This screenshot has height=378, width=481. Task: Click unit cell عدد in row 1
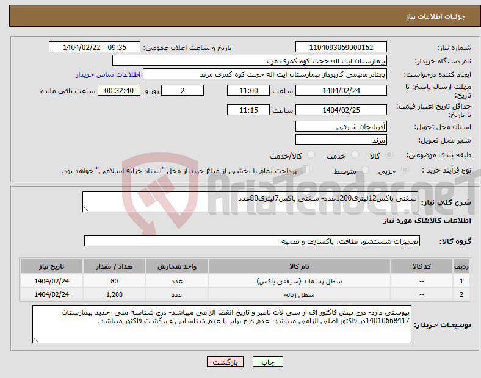(177, 281)
